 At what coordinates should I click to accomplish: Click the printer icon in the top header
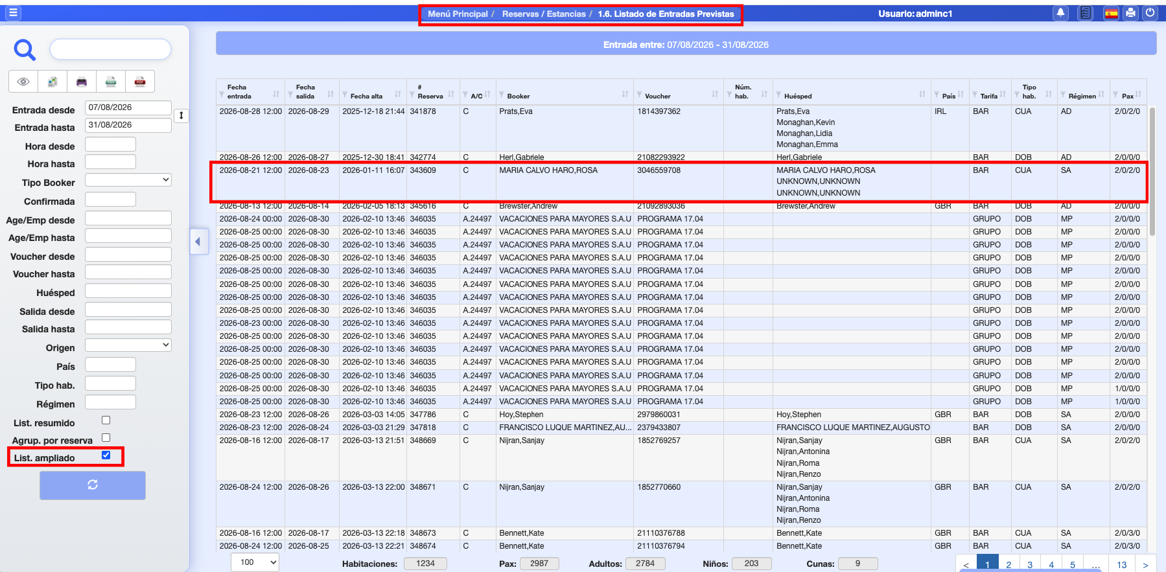click(1130, 13)
